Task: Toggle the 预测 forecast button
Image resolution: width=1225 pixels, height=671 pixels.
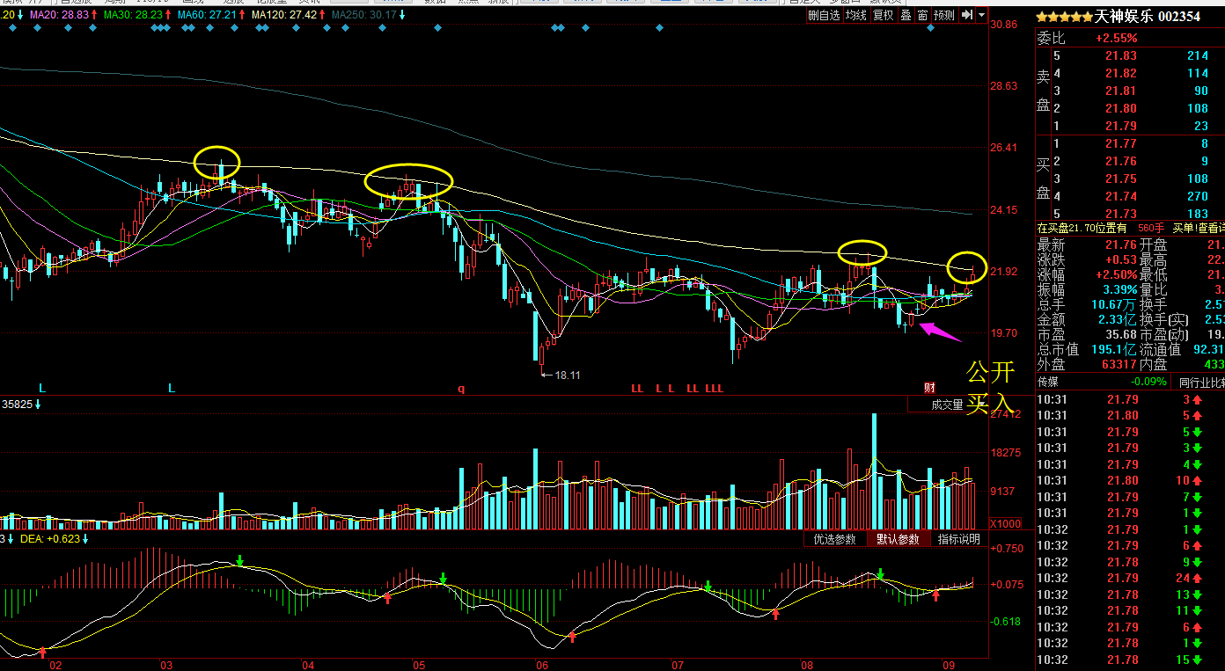Action: pyautogui.click(x=944, y=15)
